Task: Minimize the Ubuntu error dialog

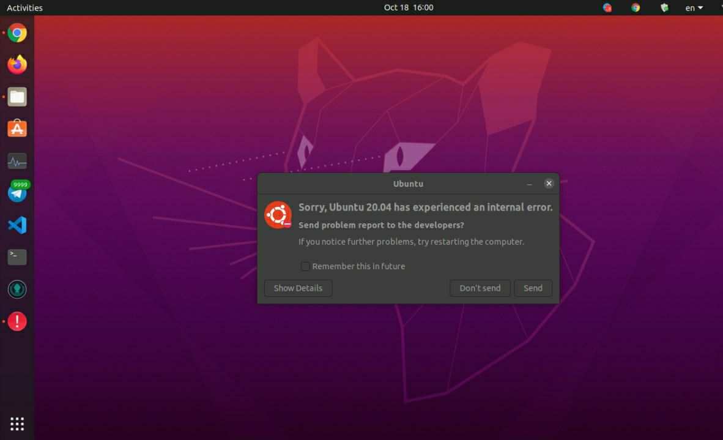Action: click(x=529, y=184)
